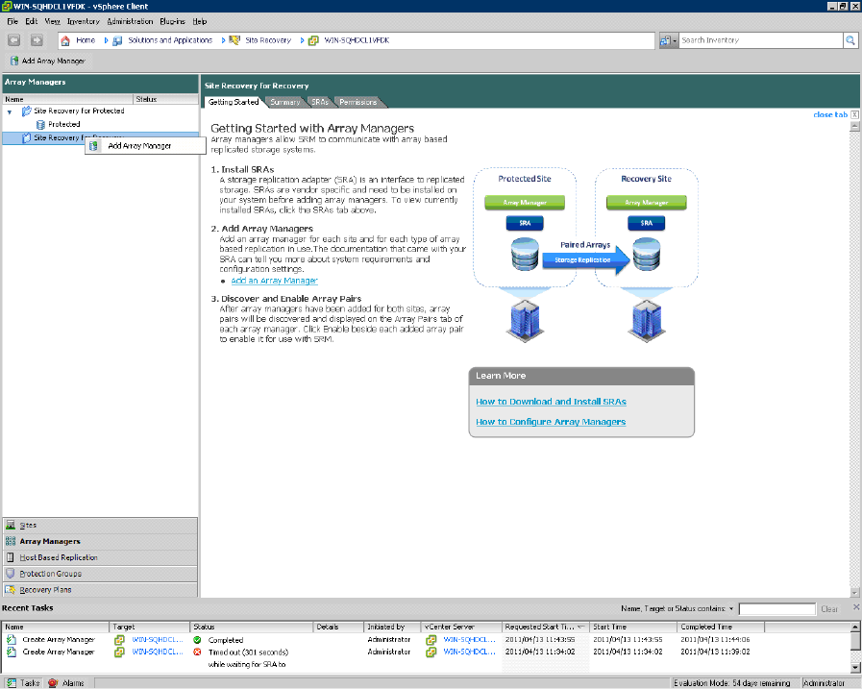
Task: Click the navigate Forward arrow button
Action: [x=37, y=40]
